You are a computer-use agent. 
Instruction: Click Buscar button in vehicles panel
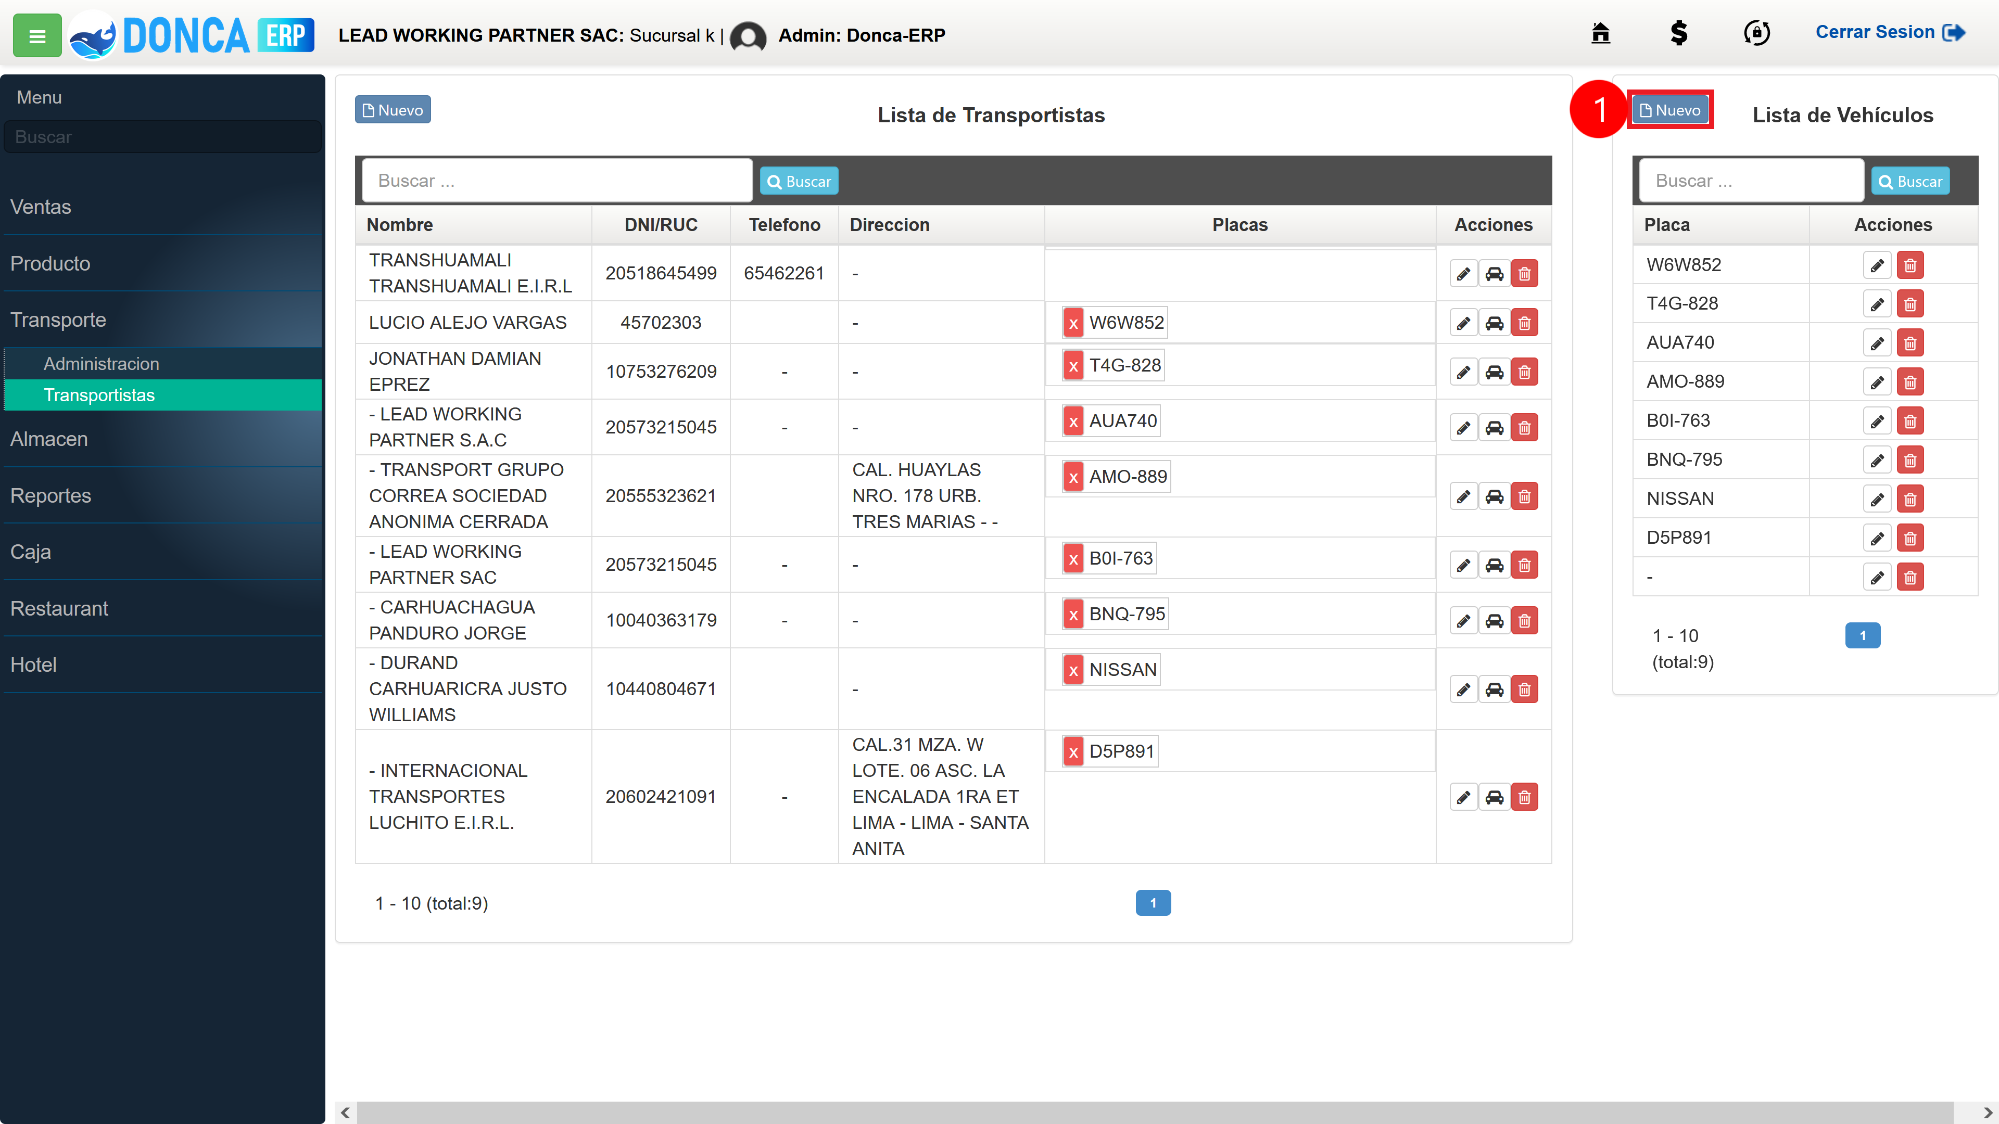click(x=1911, y=181)
